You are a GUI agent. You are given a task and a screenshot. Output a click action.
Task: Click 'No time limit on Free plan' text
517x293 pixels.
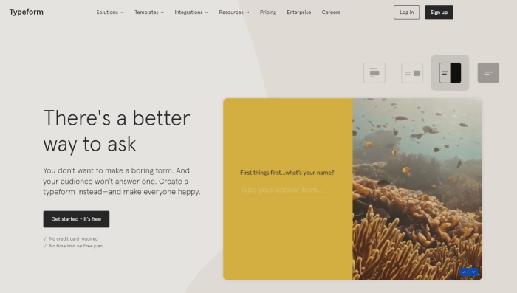(x=76, y=246)
